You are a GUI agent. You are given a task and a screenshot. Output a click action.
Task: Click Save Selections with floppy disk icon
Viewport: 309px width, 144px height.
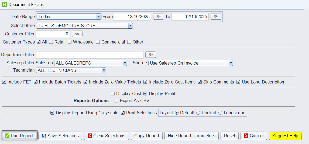click(x=60, y=136)
